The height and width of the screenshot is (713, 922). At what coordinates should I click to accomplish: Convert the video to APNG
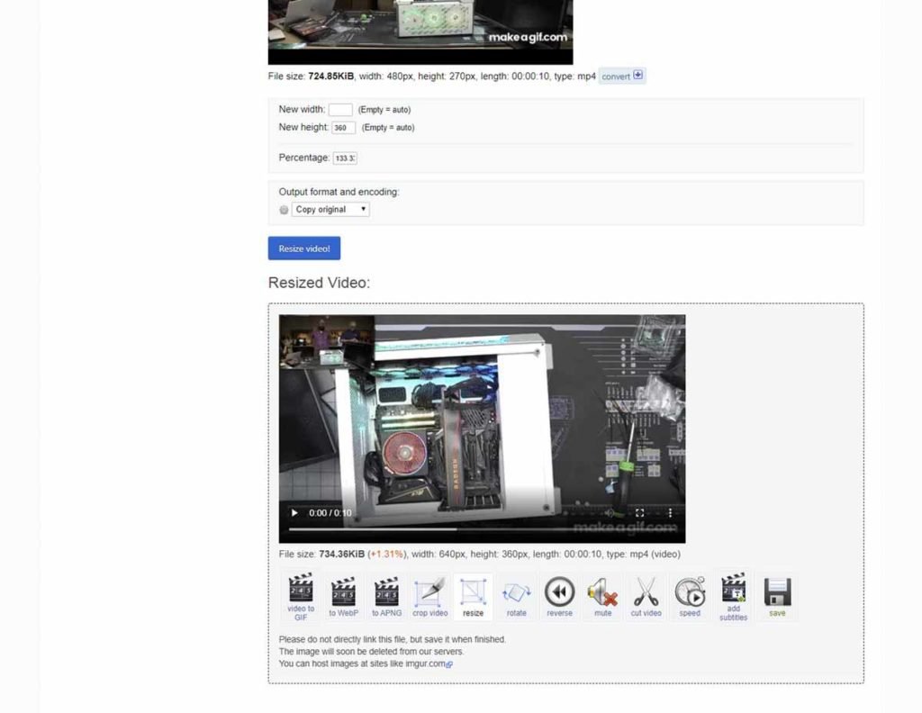click(x=386, y=596)
